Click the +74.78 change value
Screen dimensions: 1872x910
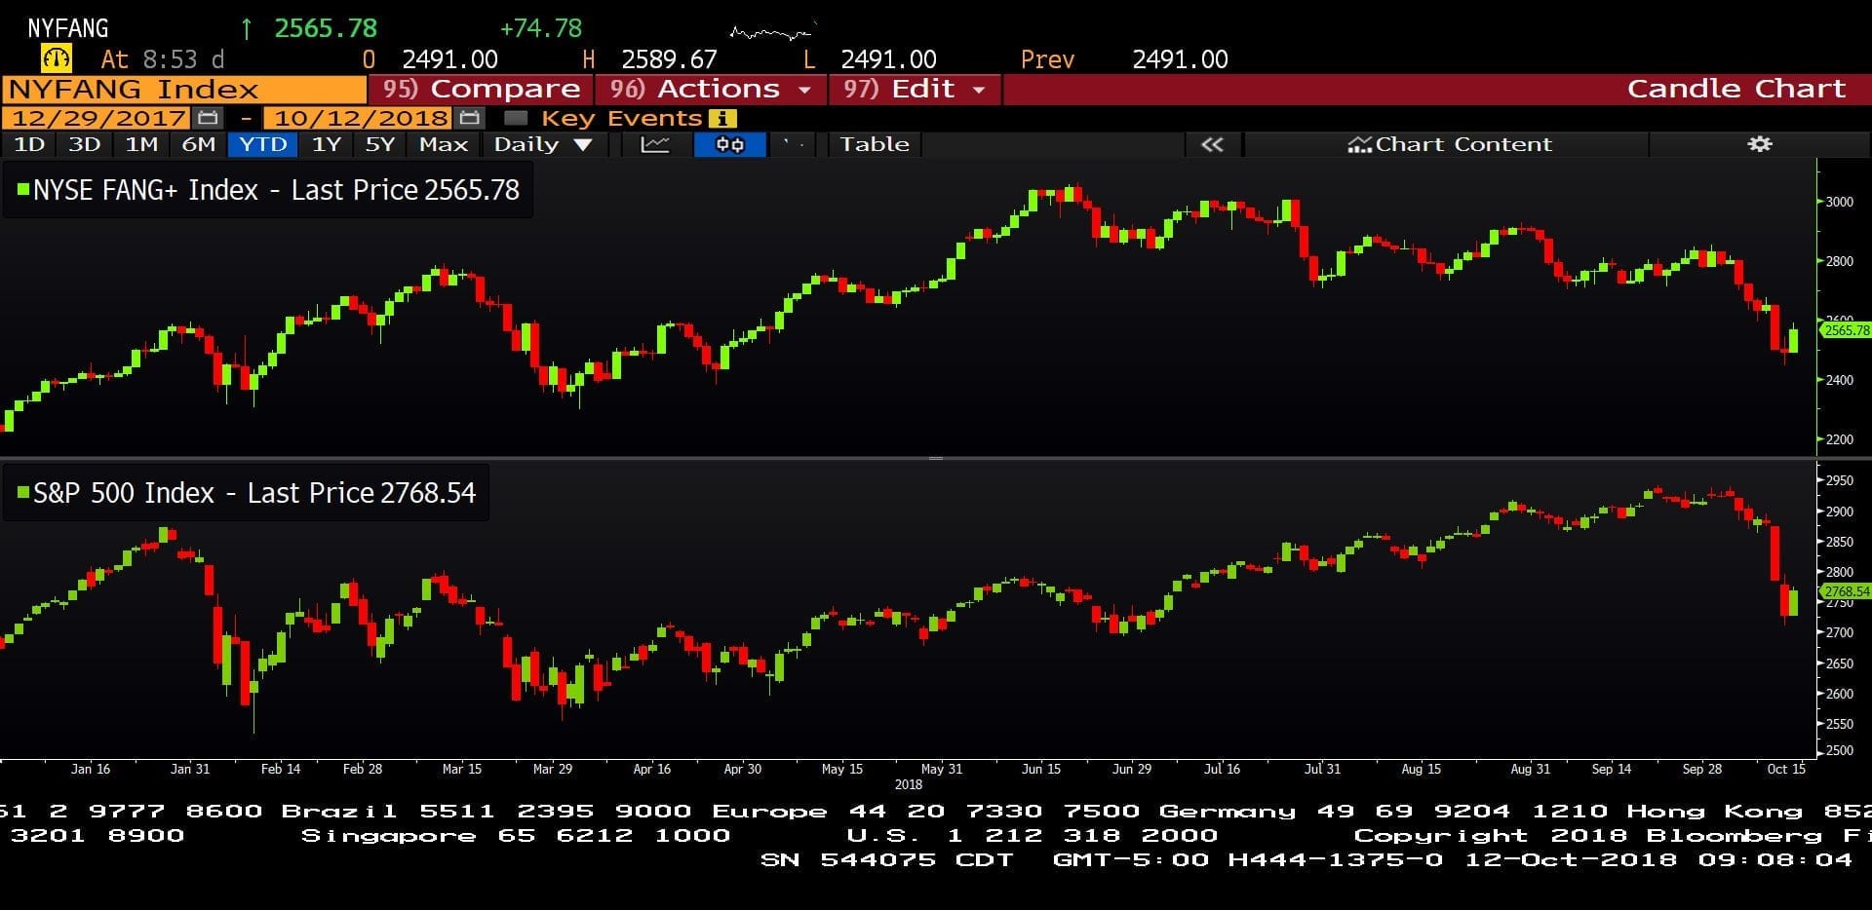coord(540,28)
